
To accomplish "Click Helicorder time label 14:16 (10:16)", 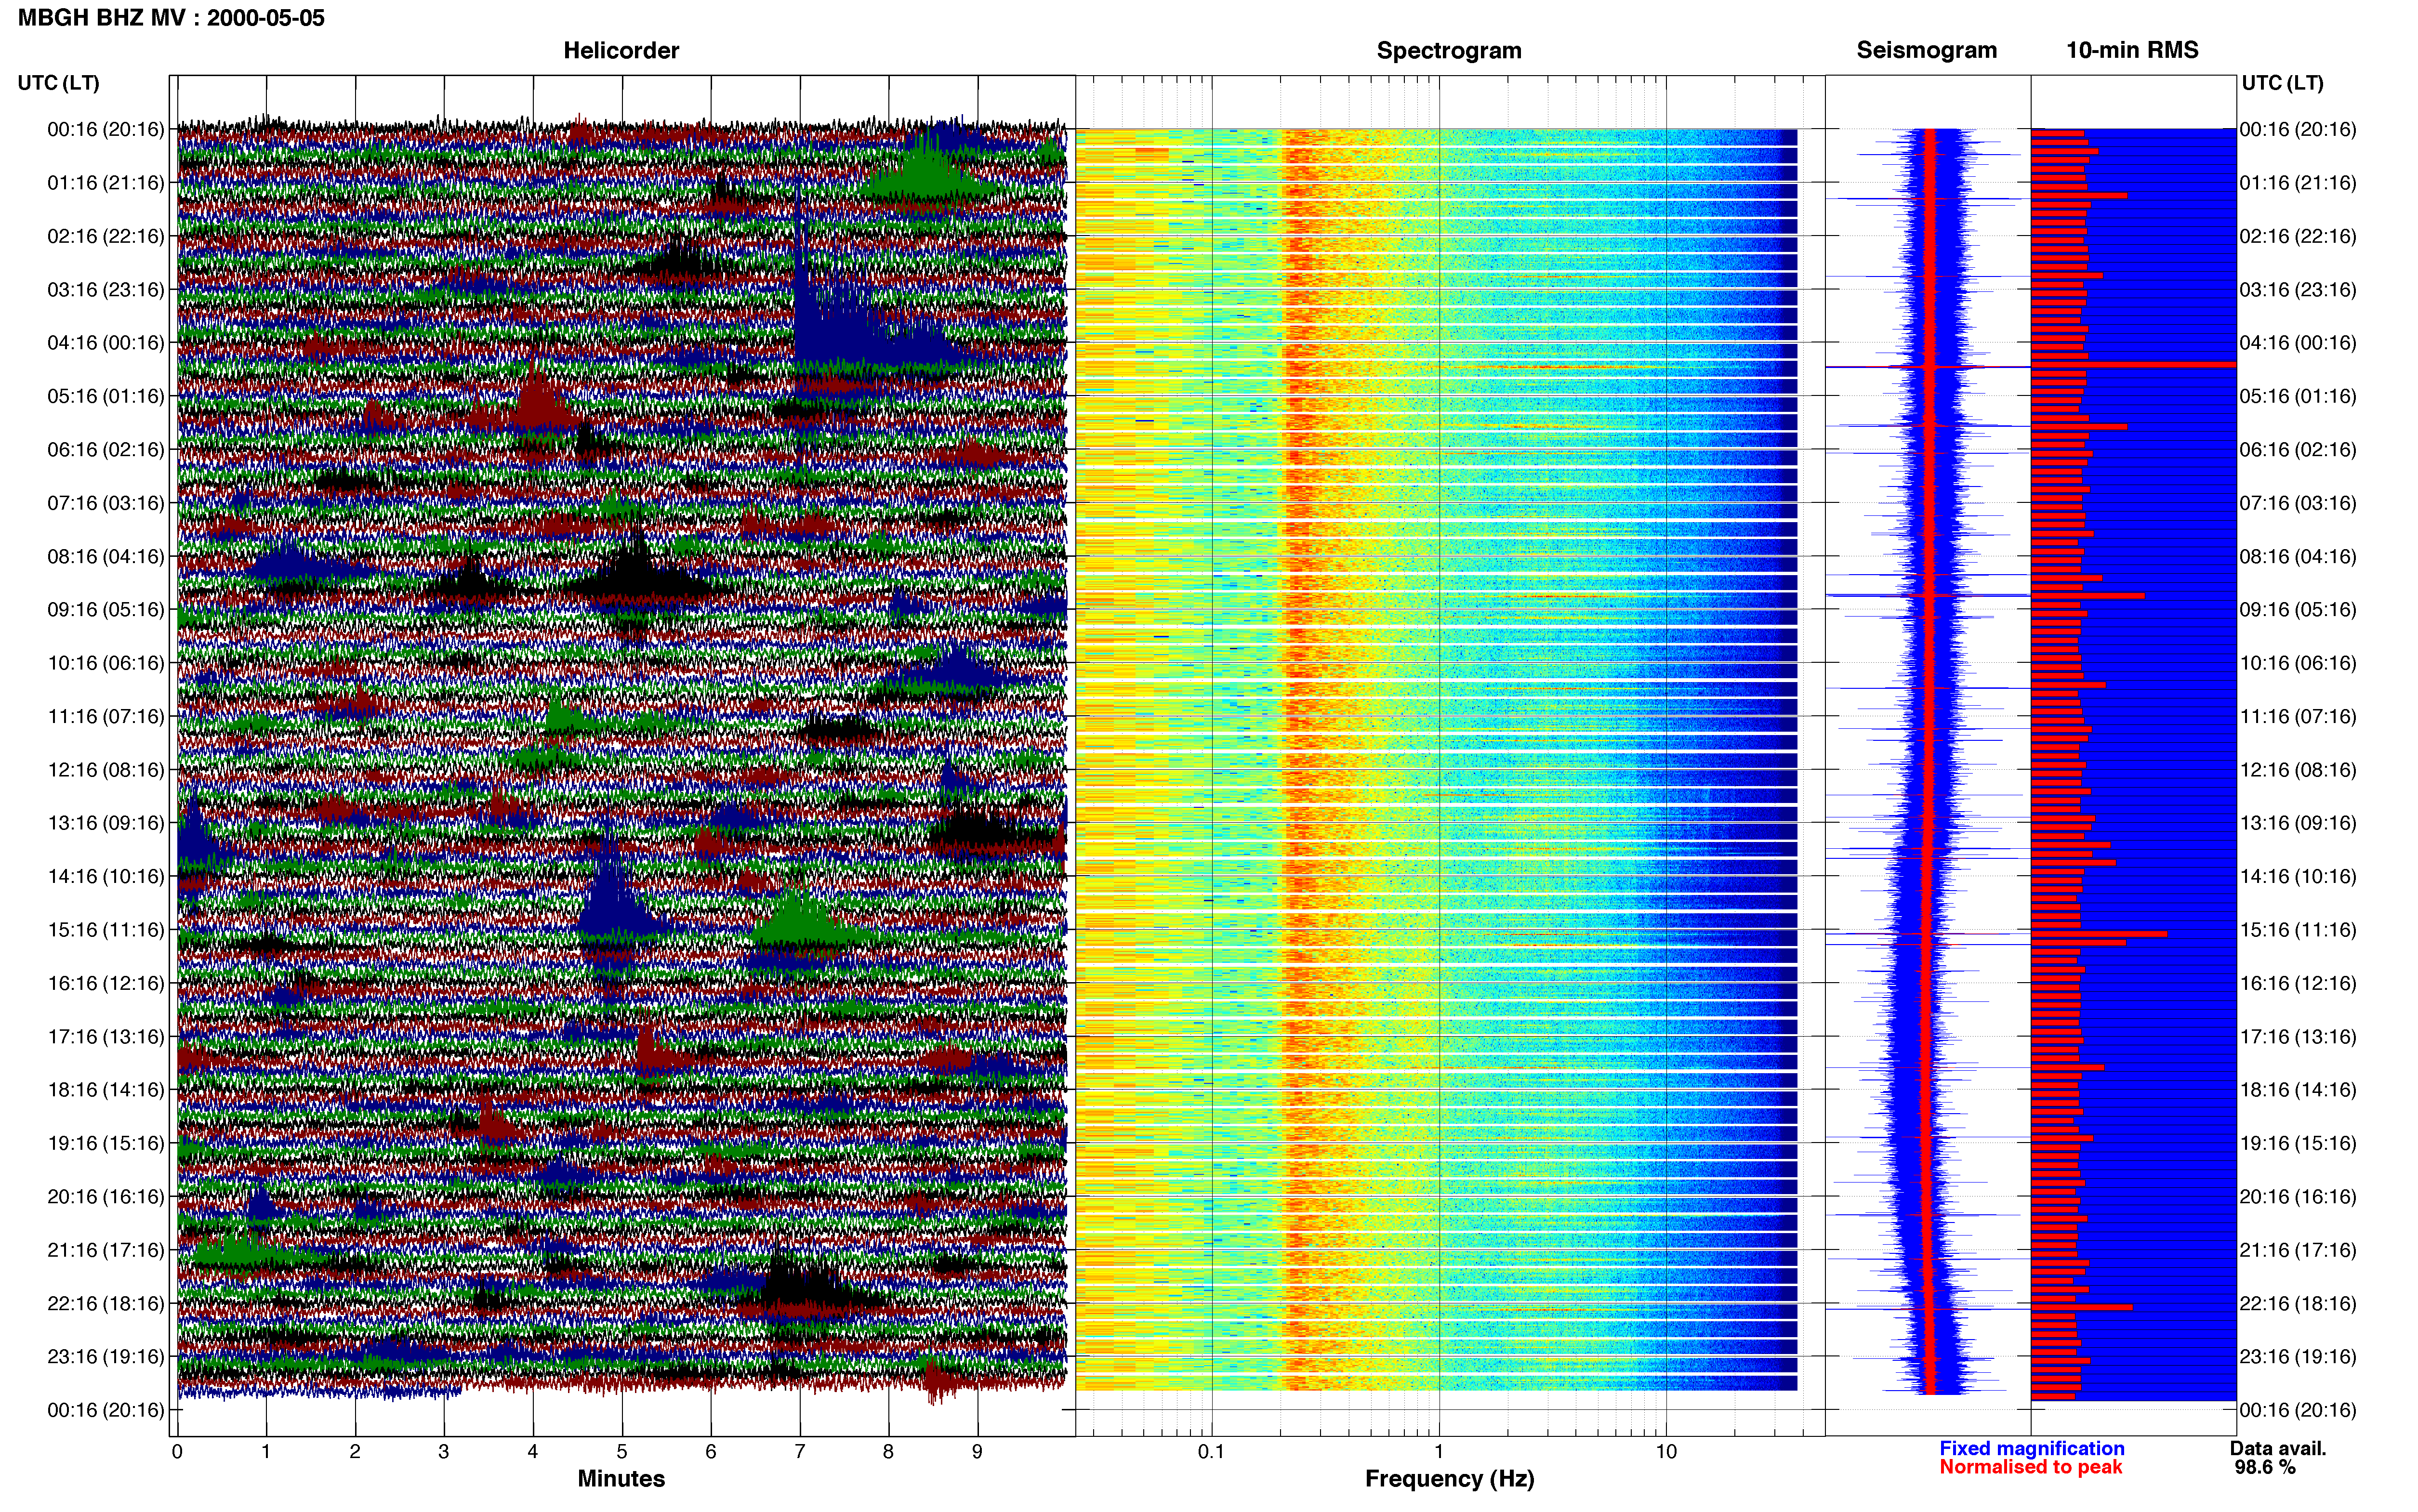I will 105,877.
